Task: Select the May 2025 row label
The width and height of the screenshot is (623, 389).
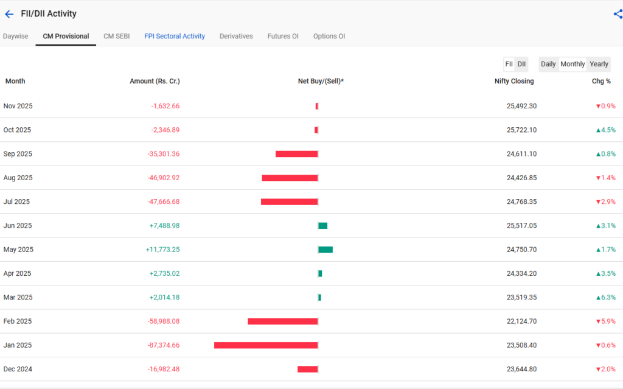Action: click(18, 250)
